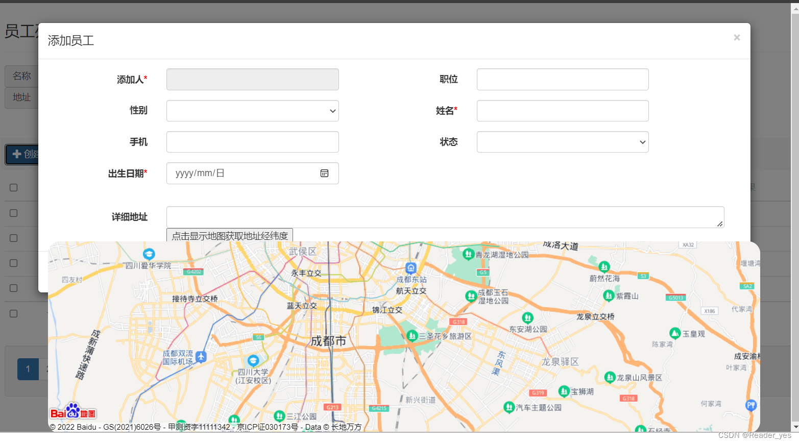Open the 状态 dropdown

click(x=563, y=142)
